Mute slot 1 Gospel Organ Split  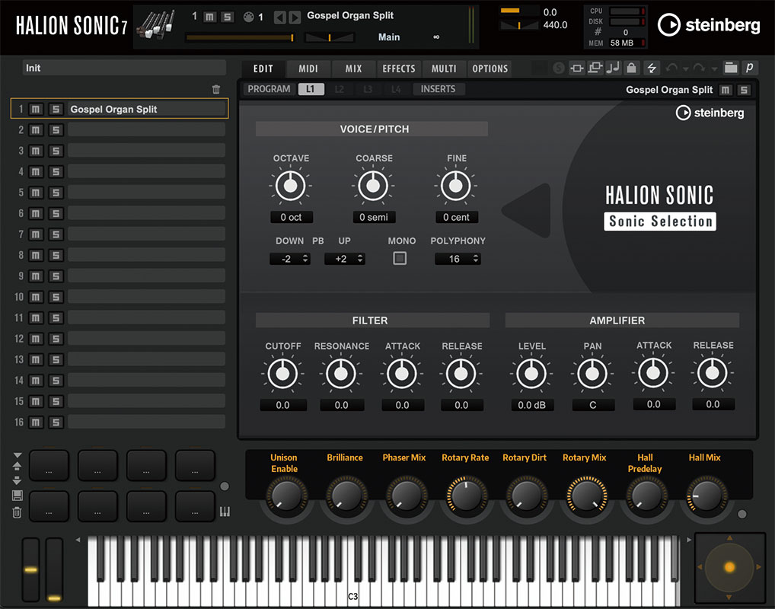(x=36, y=109)
